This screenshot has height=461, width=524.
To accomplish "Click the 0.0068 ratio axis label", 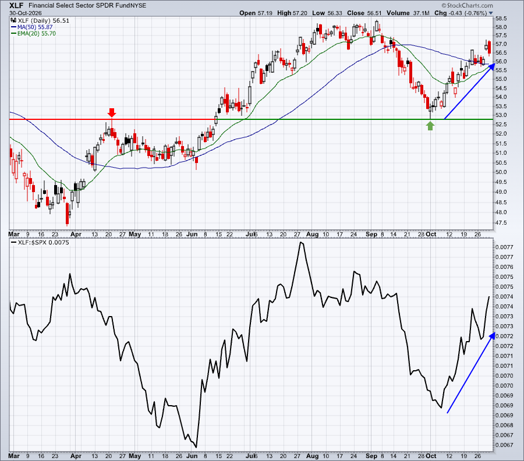I will (504, 425).
